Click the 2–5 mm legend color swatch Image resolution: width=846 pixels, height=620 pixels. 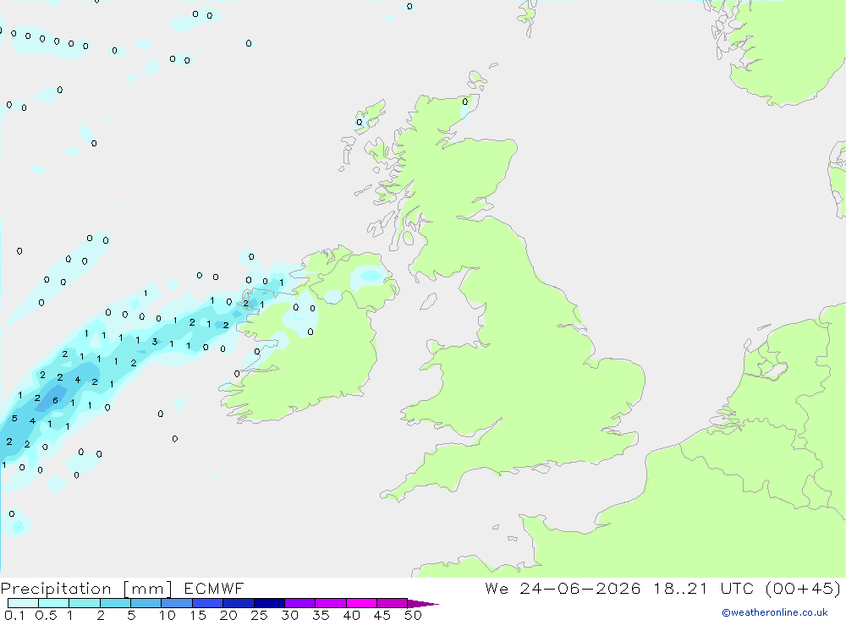(115, 603)
